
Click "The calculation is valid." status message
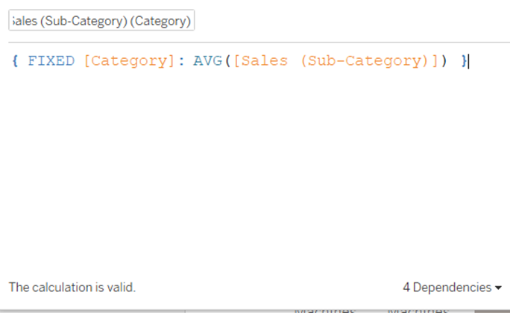pos(72,287)
